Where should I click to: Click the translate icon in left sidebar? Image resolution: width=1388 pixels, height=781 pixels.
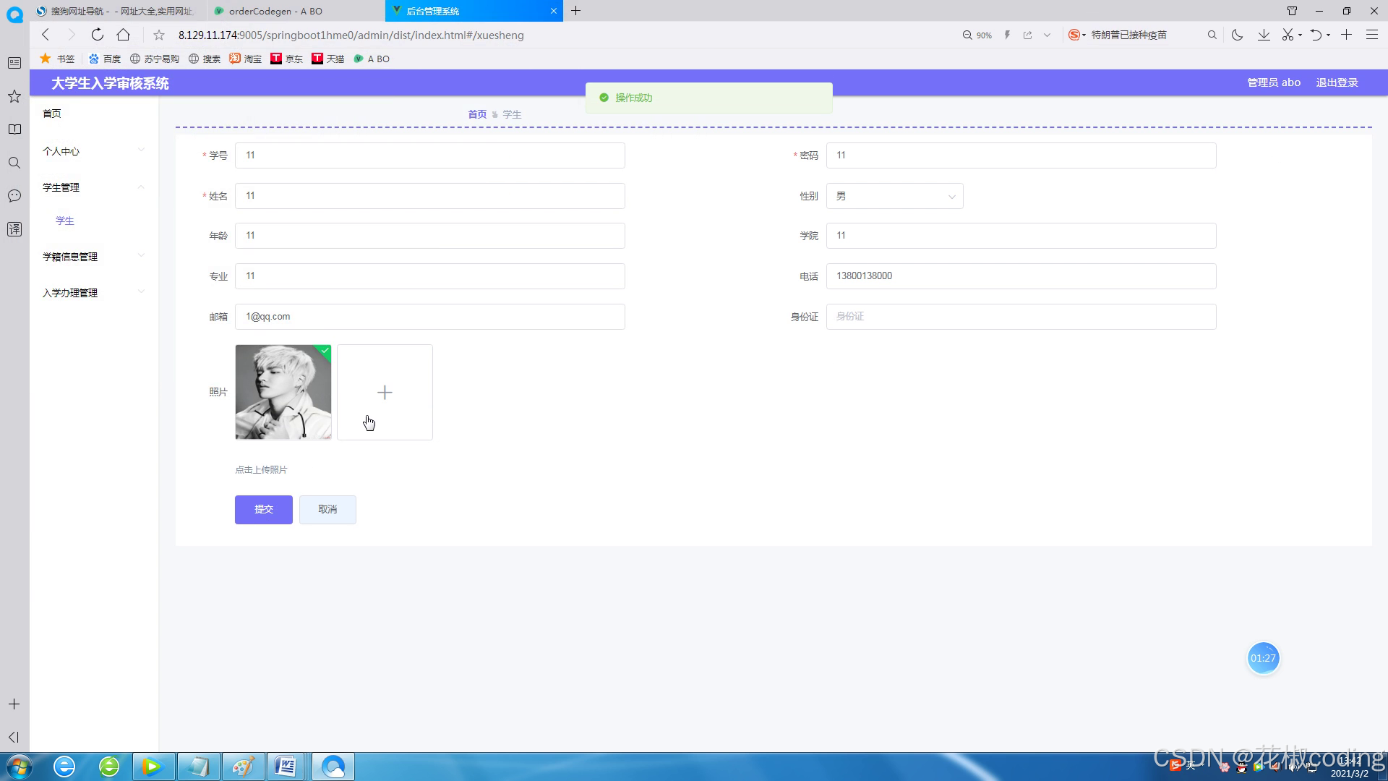(x=14, y=229)
